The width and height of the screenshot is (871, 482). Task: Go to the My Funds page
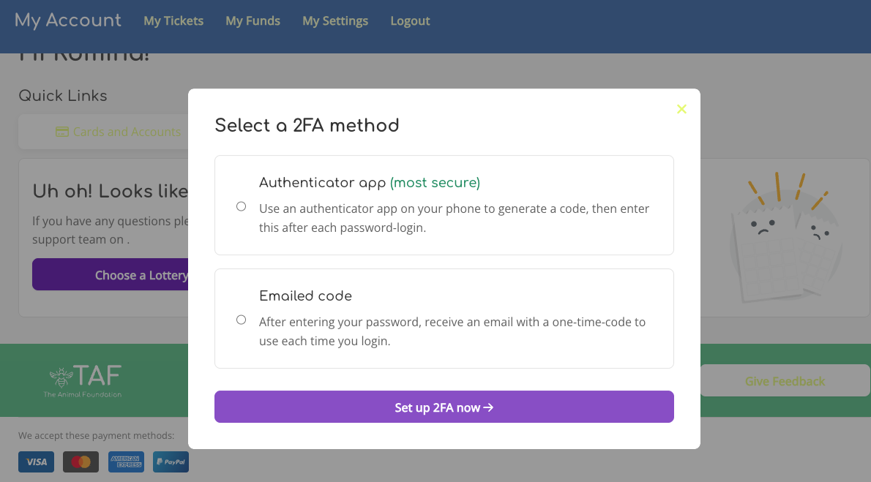coord(253,21)
